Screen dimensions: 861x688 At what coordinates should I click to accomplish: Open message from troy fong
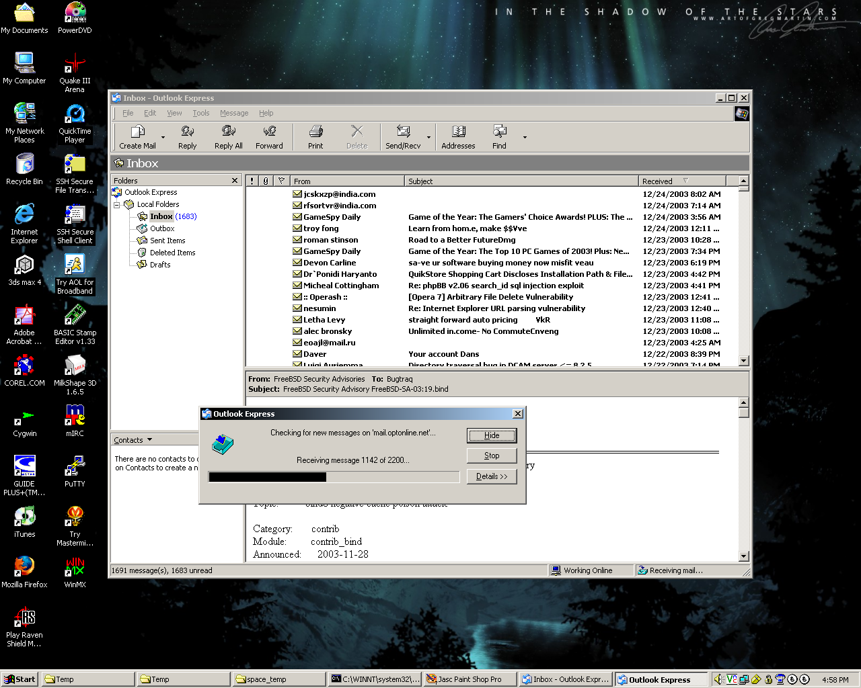click(492, 228)
